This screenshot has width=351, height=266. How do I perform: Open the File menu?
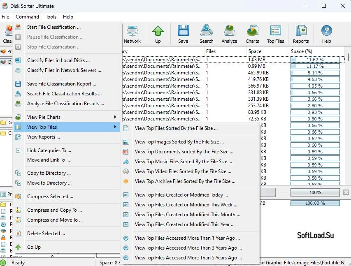[5, 17]
